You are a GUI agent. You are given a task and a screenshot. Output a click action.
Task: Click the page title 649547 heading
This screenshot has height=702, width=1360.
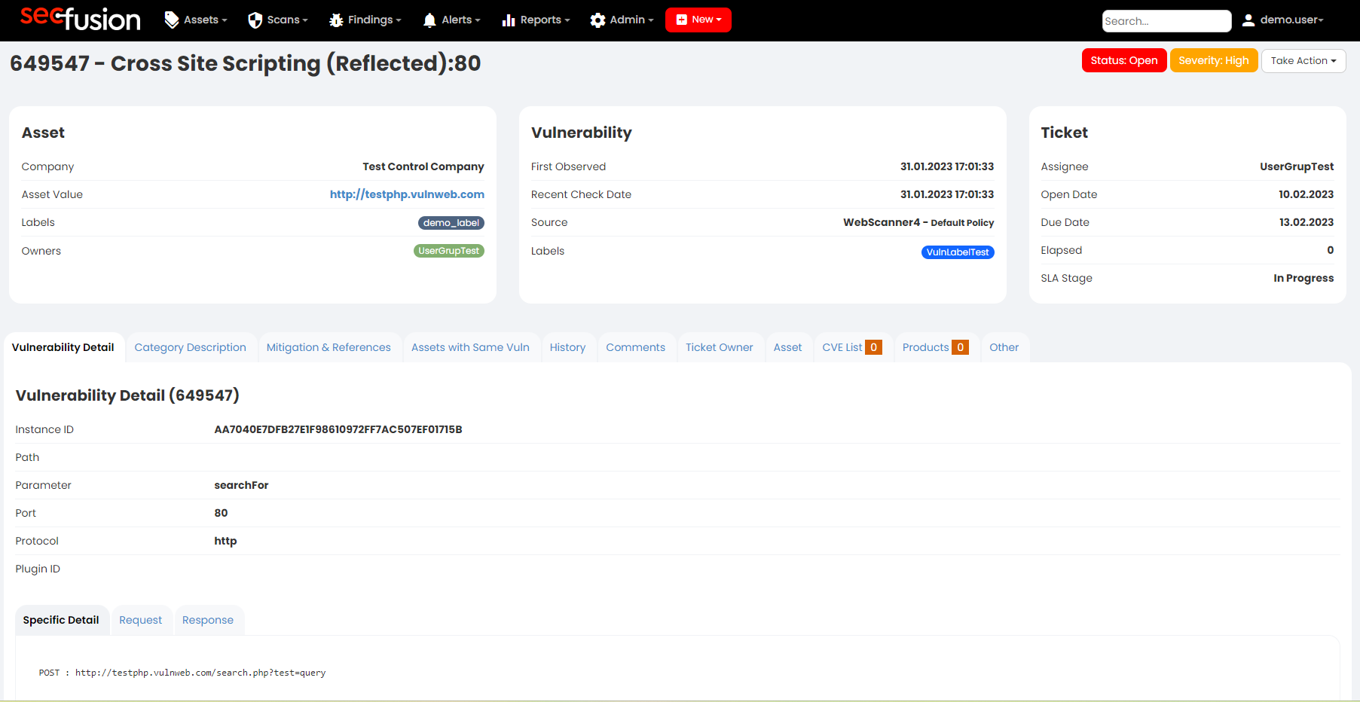coord(246,63)
